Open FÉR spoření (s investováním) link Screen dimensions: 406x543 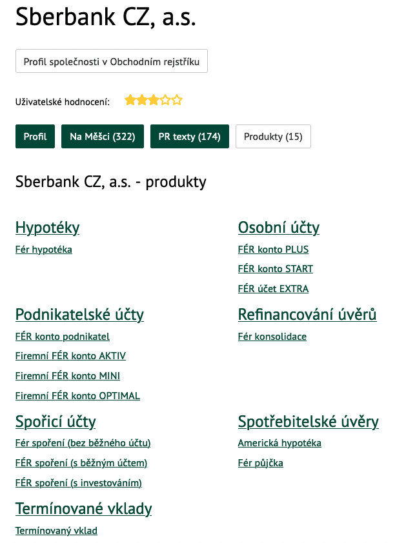(x=79, y=483)
